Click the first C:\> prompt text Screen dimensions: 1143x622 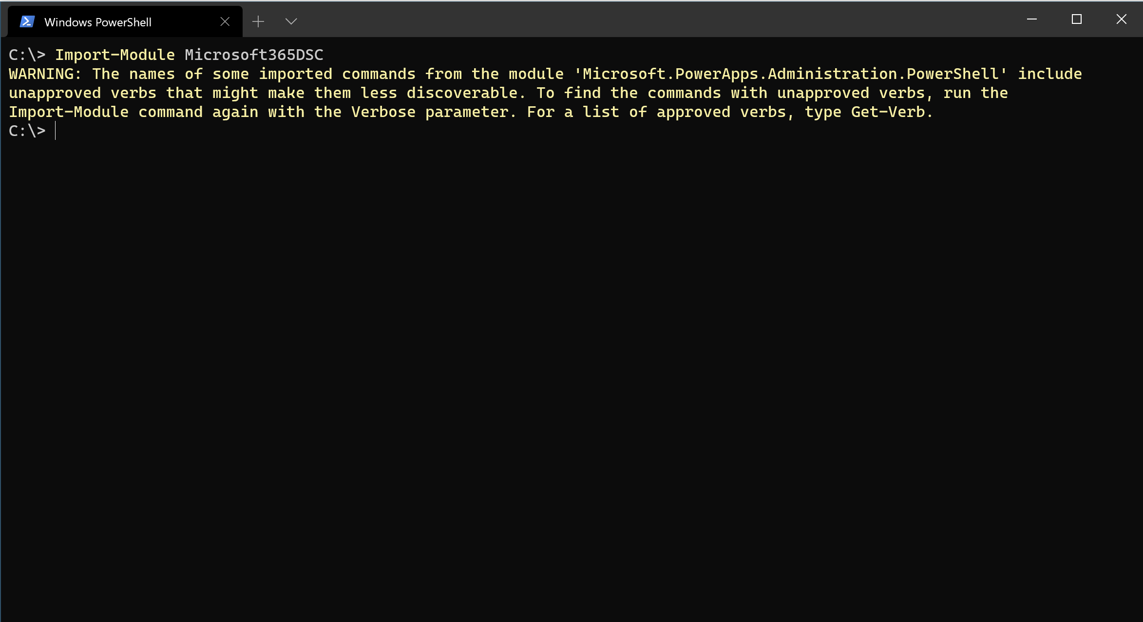click(x=27, y=55)
